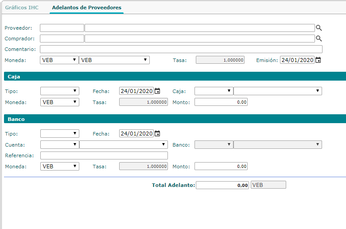Click the Banco section header

175,119
